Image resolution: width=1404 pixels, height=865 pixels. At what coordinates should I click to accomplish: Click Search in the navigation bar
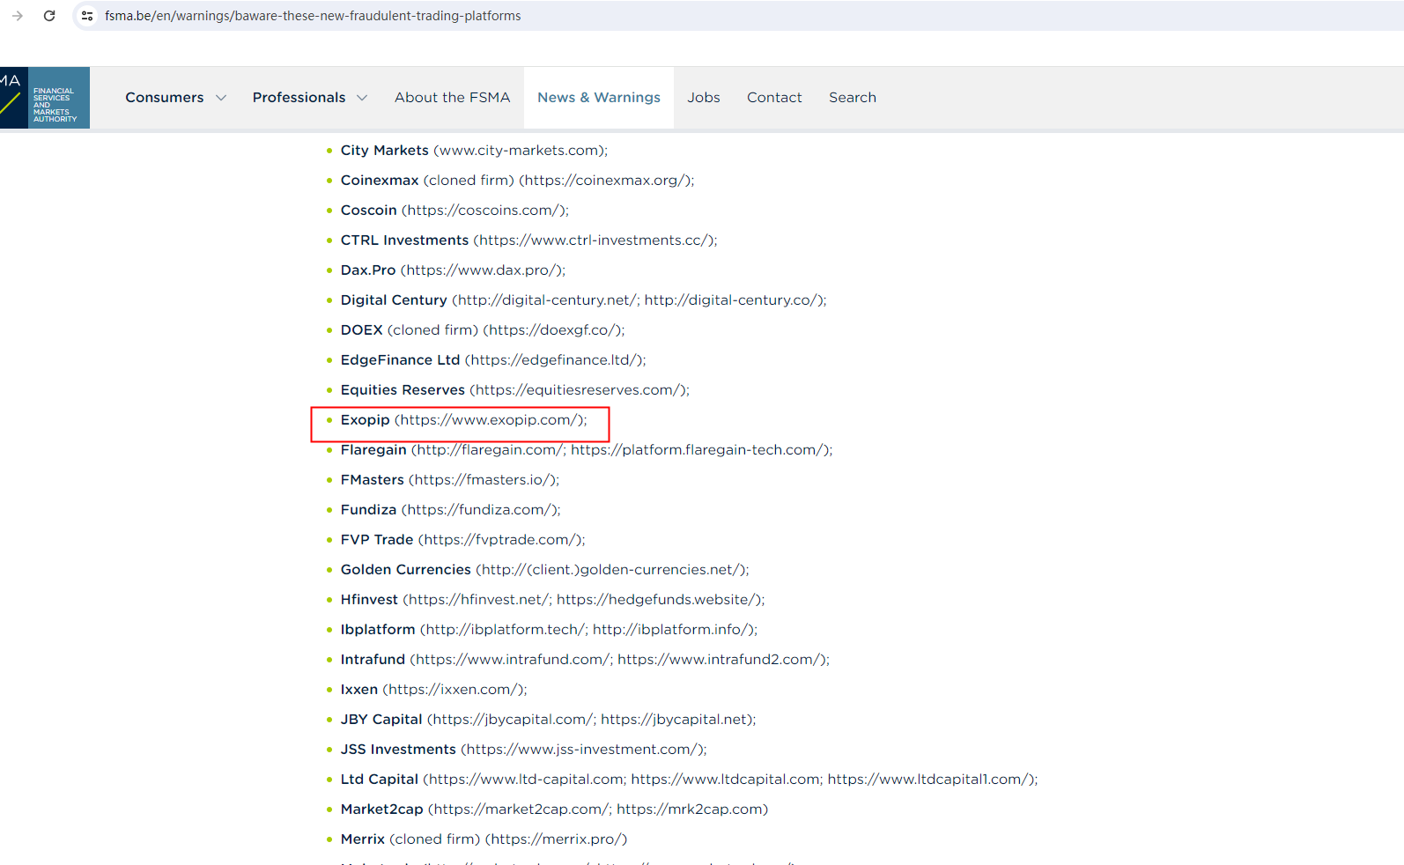(x=852, y=98)
